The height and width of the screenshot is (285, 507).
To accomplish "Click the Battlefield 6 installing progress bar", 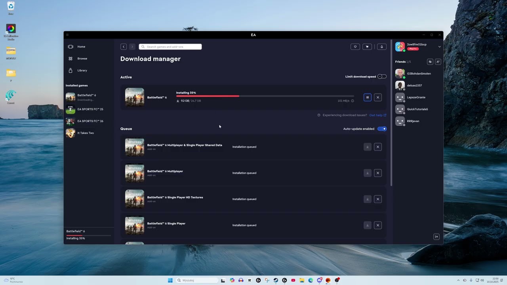I will [x=265, y=96].
